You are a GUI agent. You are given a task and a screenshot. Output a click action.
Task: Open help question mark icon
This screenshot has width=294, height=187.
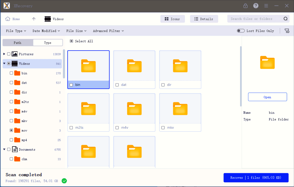tap(256, 6)
